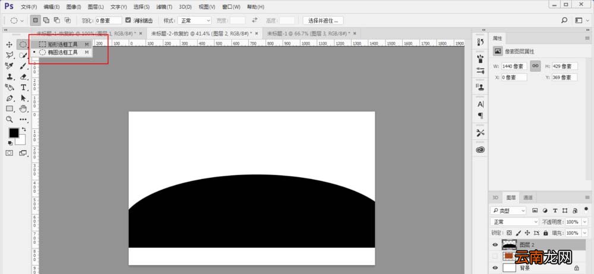The height and width of the screenshot is (274, 594).
Task: Select the Pen tool
Action: [x=10, y=98]
